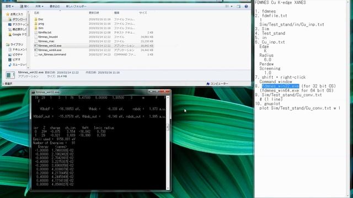This screenshot has height=198, width=353.
Task: Click 'Sim/Test_stand/in/Cu_inp.txt' line in editor
Action: click(292, 24)
